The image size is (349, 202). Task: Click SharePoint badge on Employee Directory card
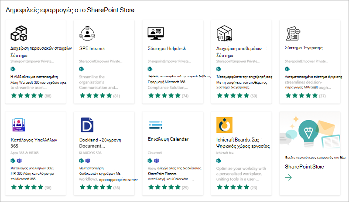pos(13,161)
